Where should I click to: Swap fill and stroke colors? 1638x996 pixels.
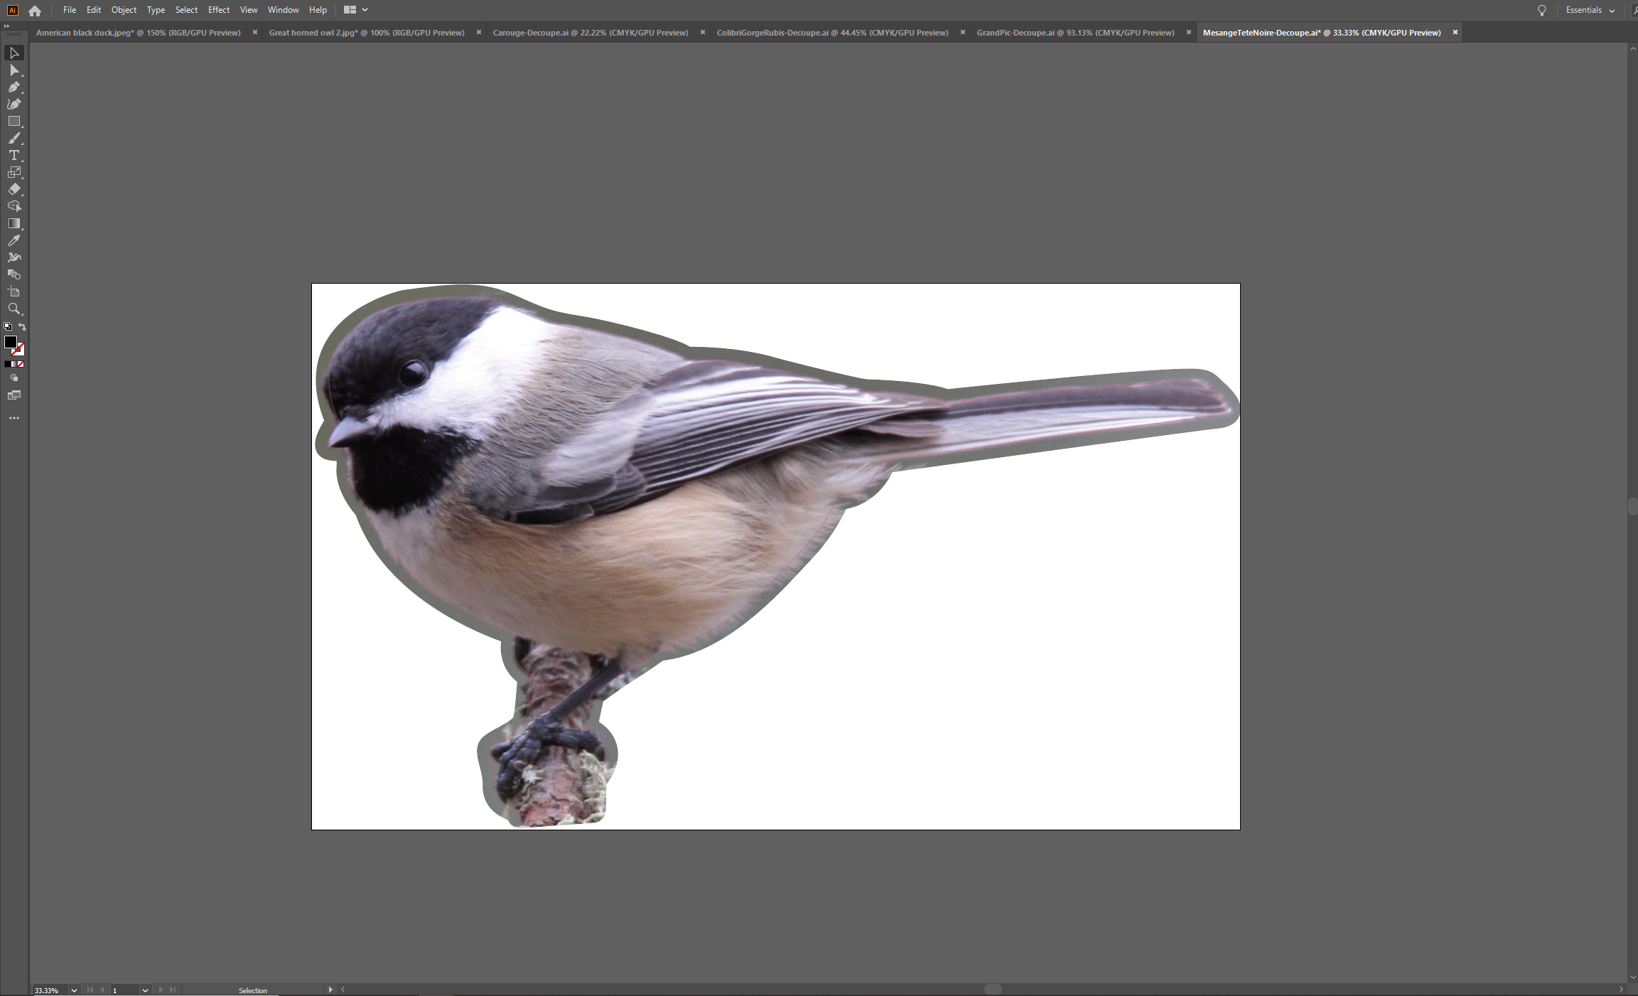22,327
